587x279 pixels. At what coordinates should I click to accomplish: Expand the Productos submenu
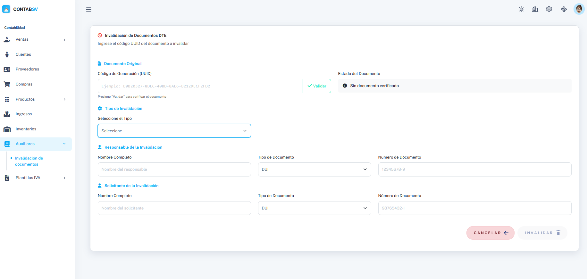tap(35, 99)
